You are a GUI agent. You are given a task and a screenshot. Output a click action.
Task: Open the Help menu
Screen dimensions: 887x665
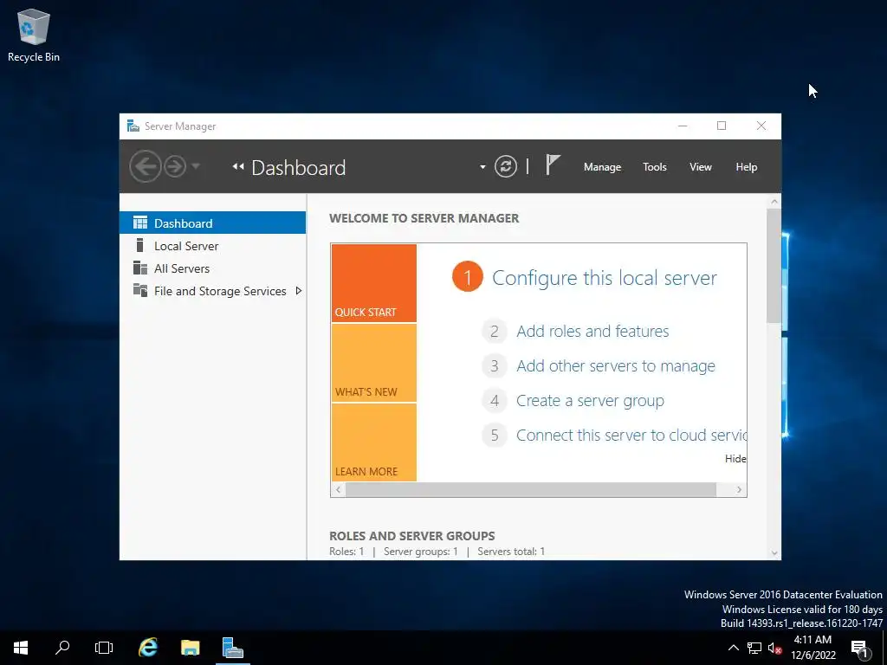[746, 167]
